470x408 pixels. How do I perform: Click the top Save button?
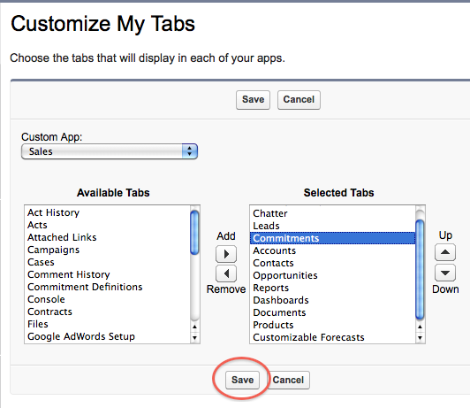(x=253, y=100)
